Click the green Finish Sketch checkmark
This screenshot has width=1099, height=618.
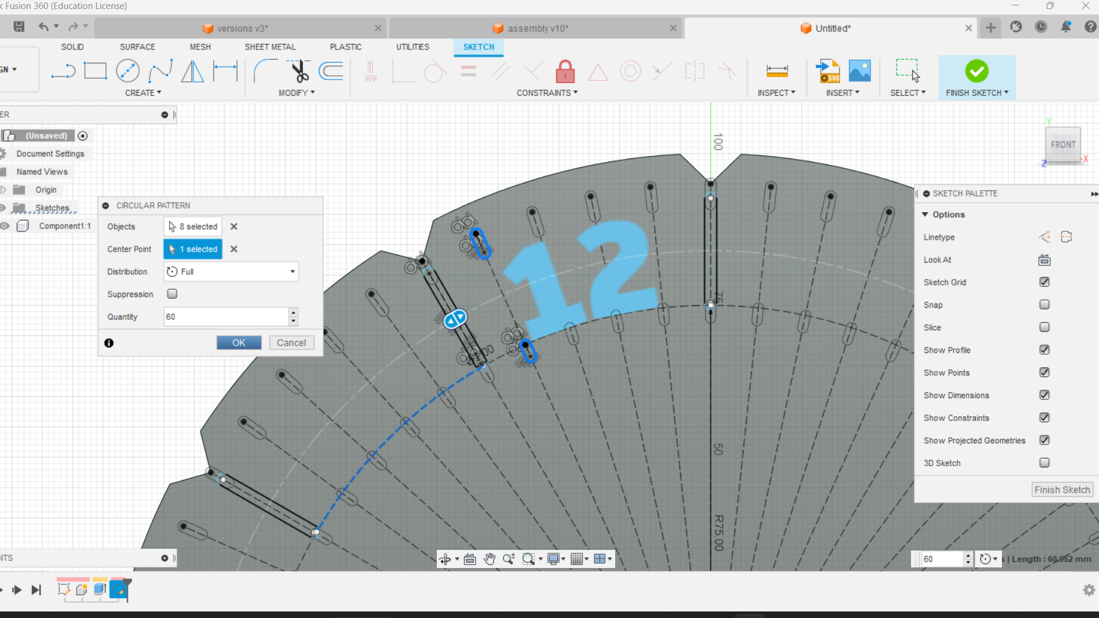coord(976,71)
